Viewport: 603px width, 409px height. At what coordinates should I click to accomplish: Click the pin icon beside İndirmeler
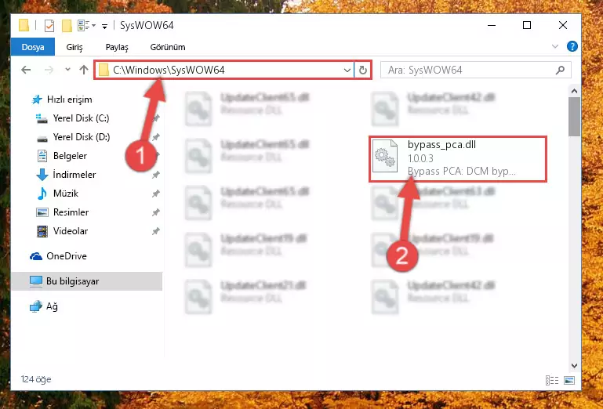[156, 175]
